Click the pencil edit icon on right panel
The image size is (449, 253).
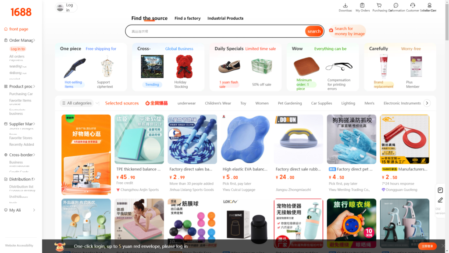[440, 200]
